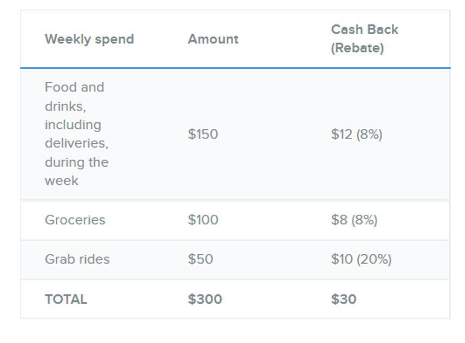The width and height of the screenshot is (465, 343).
Task: Click the $12 (8%) rebate cell
Action: pos(357,134)
